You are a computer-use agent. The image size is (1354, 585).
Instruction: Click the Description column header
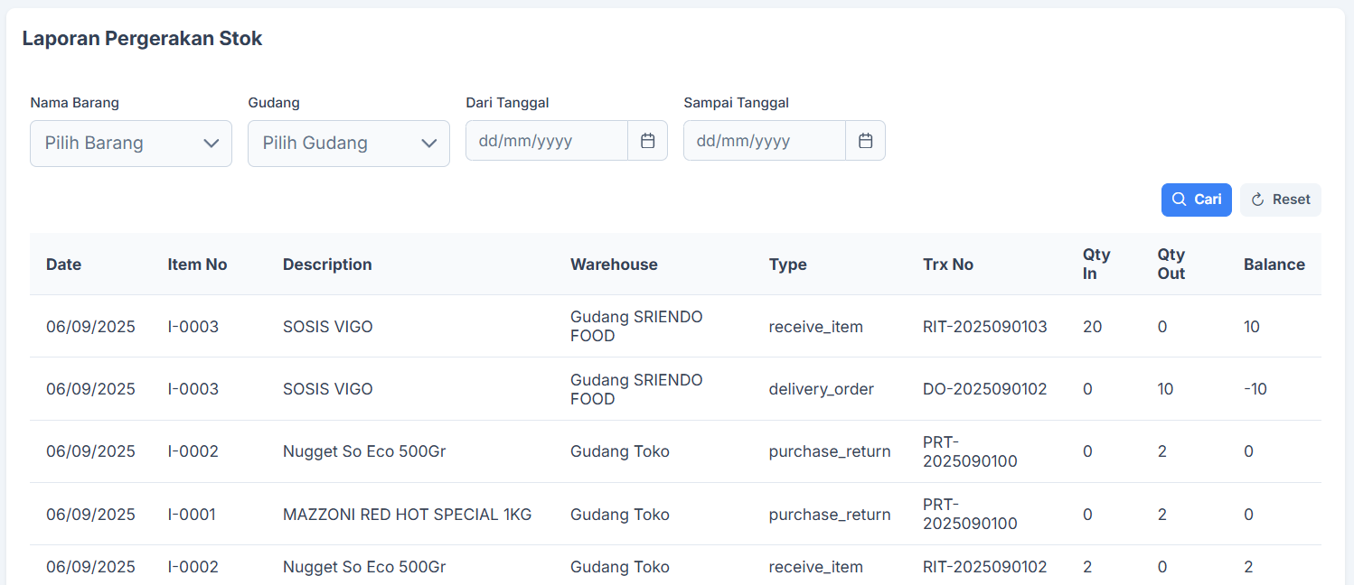pos(327,265)
